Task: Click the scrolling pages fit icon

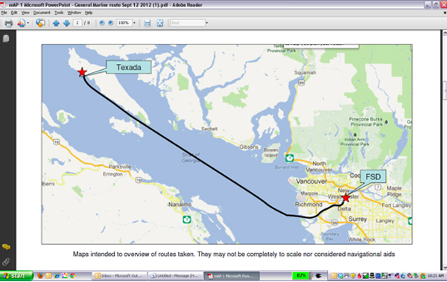Action: coord(147,23)
